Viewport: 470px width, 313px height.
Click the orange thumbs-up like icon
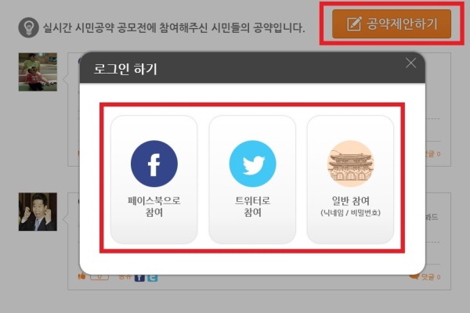point(81,276)
